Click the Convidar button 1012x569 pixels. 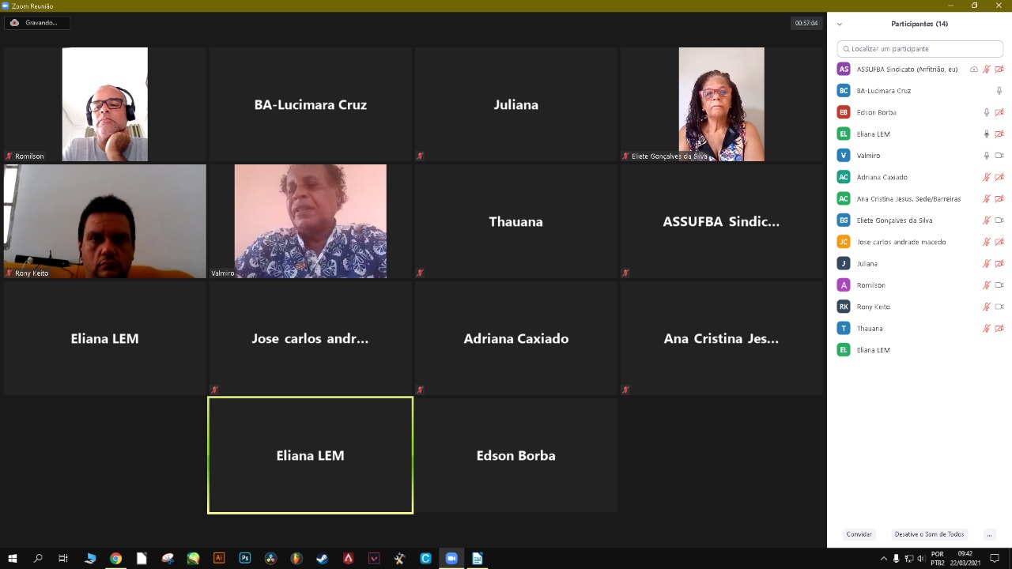click(x=859, y=535)
